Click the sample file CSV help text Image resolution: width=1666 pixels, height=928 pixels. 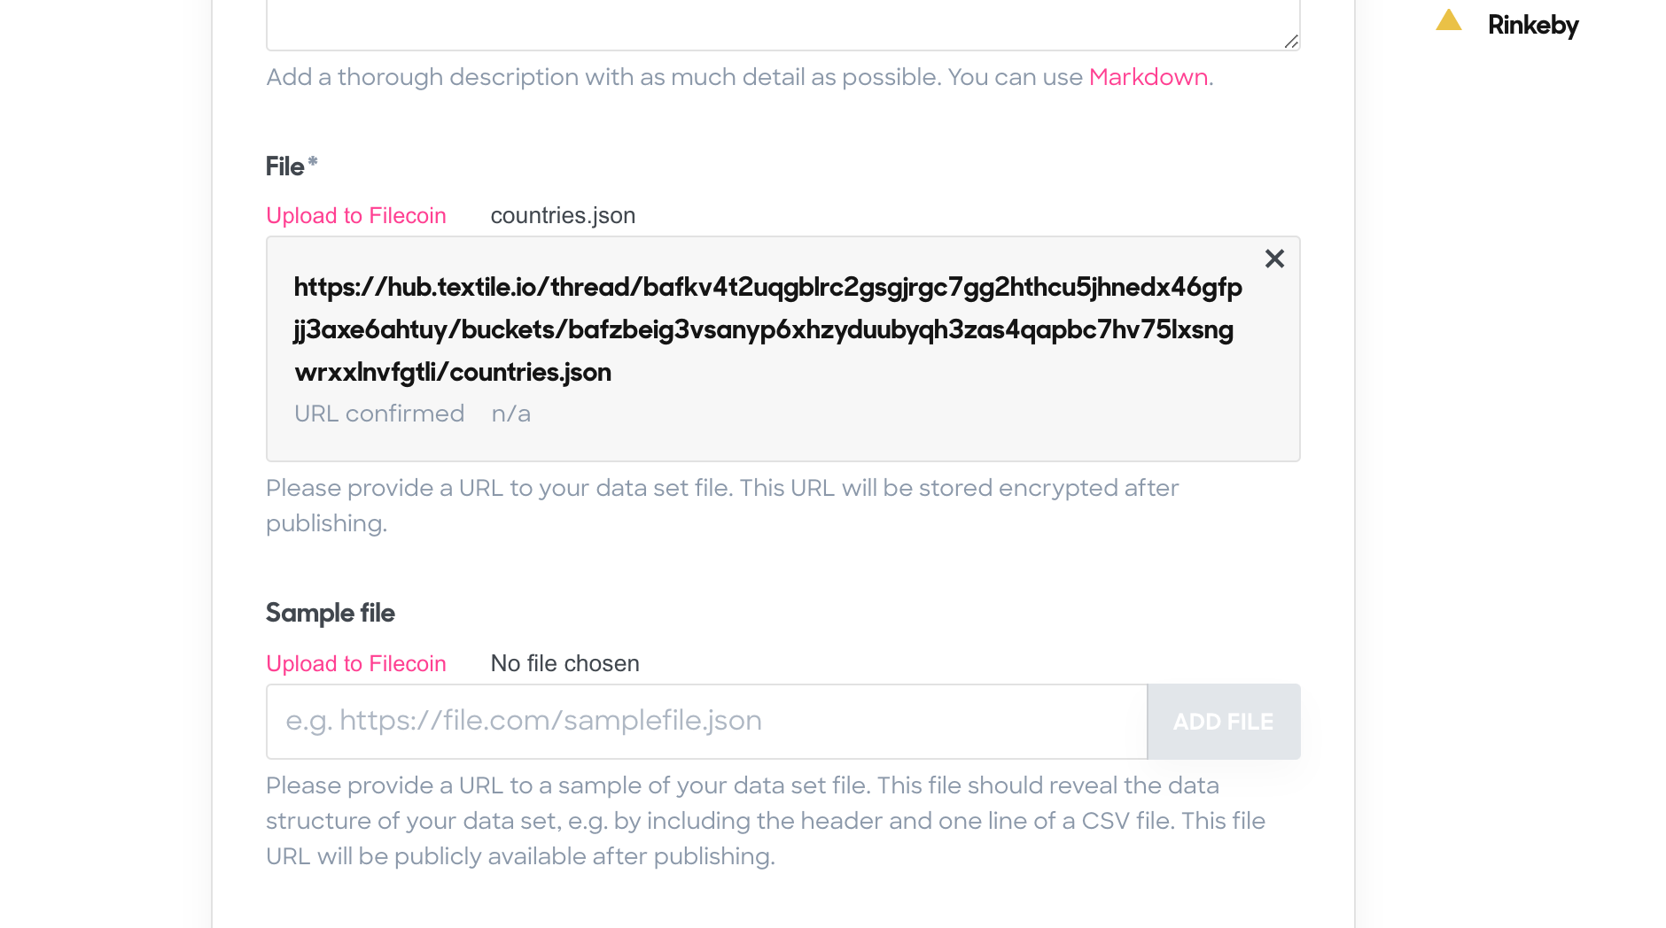766,821
